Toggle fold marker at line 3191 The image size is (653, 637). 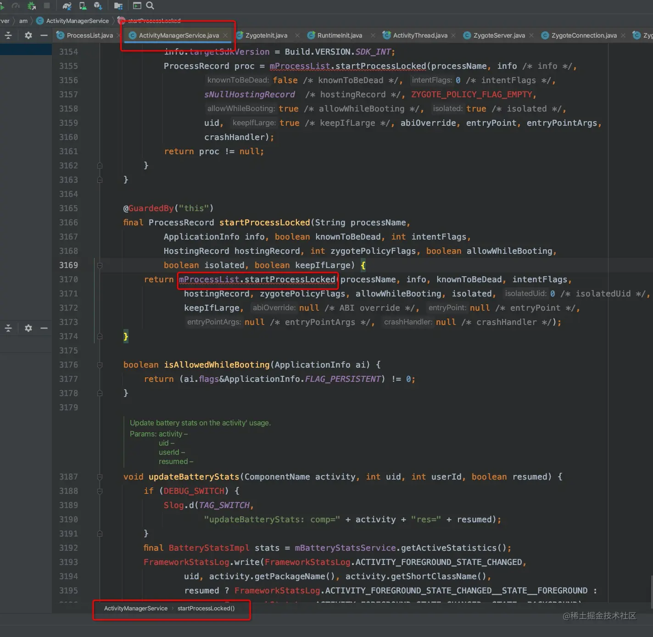(x=100, y=534)
